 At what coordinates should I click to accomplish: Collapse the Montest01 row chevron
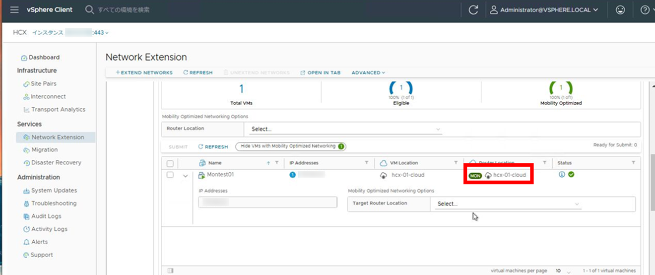tap(186, 176)
